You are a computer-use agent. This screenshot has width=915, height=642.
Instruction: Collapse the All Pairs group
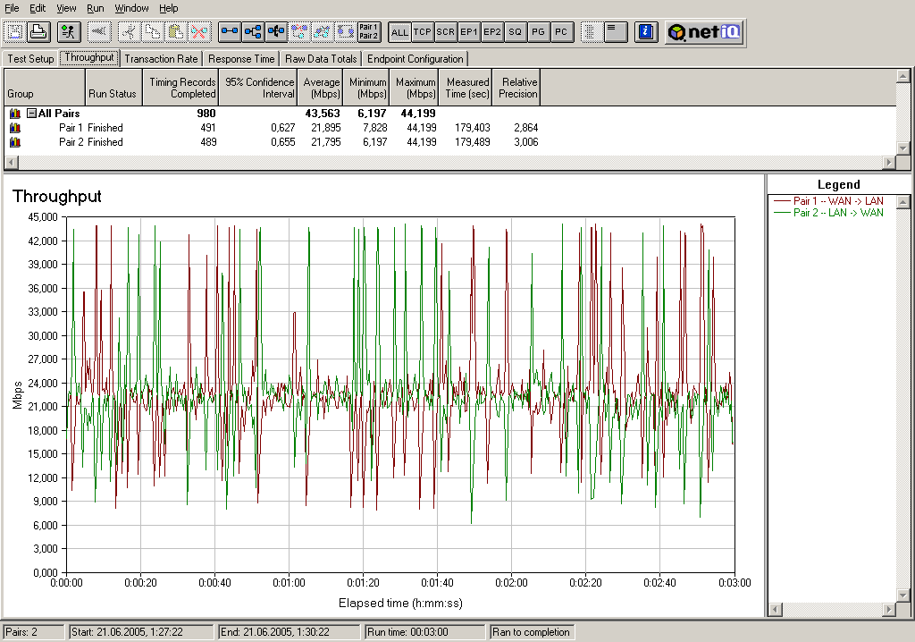point(31,114)
